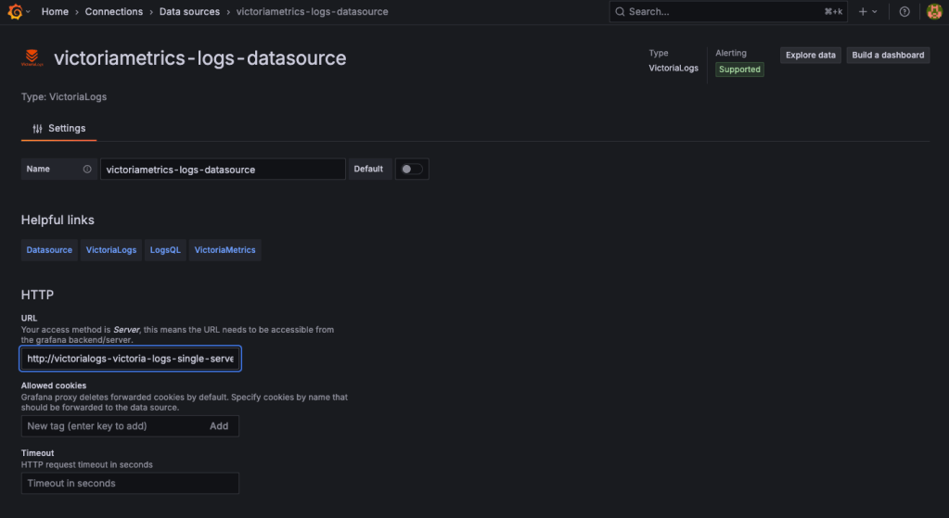
Task: Open the plus New menu
Action: coord(867,11)
